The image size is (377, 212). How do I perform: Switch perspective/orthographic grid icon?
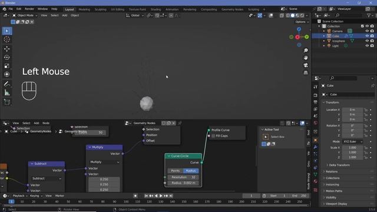pos(306,72)
